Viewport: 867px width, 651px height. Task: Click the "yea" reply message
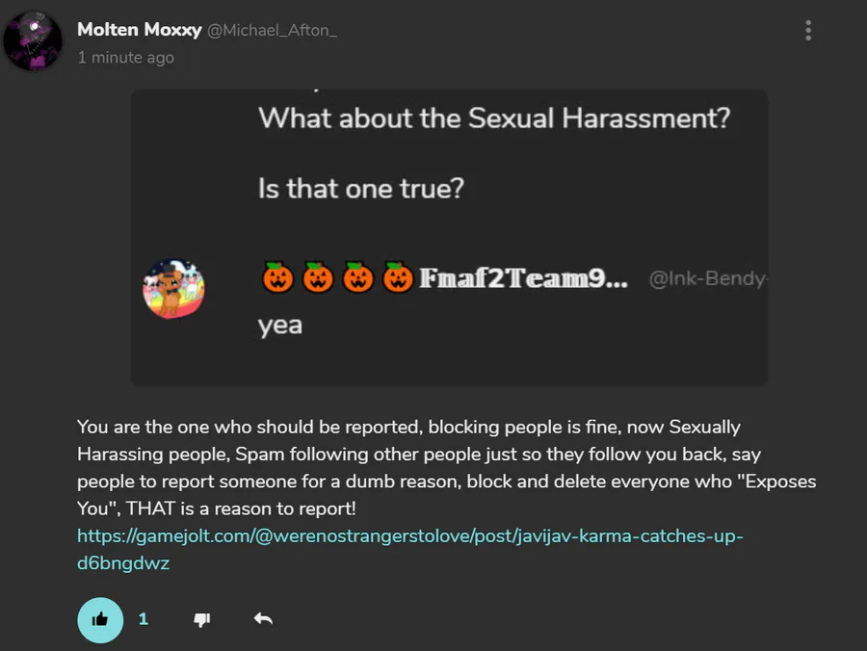(280, 325)
